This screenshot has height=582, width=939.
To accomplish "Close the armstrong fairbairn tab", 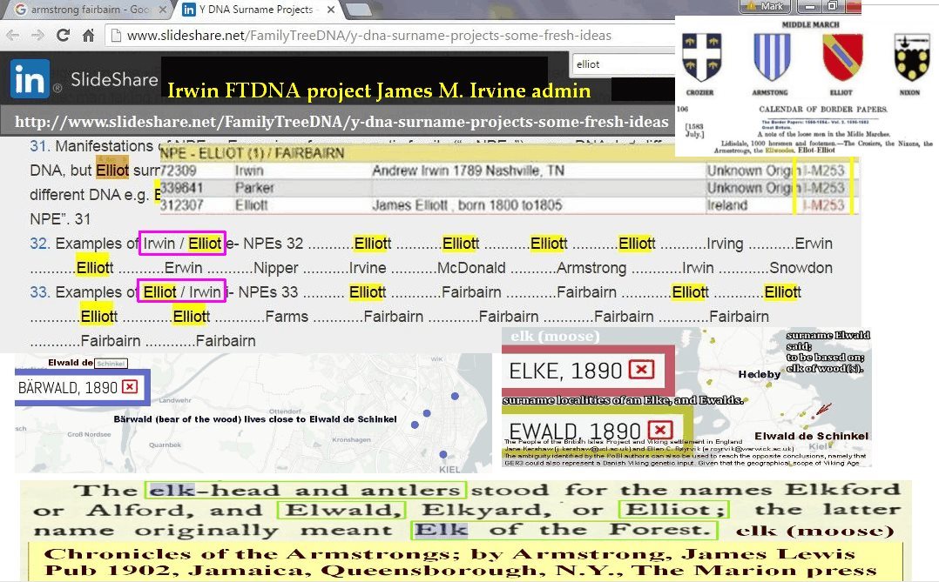I will [163, 10].
